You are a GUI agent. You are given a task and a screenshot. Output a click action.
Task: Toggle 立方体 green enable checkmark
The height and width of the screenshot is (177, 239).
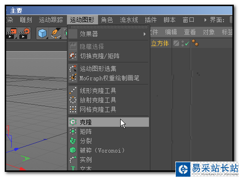pos(187,44)
